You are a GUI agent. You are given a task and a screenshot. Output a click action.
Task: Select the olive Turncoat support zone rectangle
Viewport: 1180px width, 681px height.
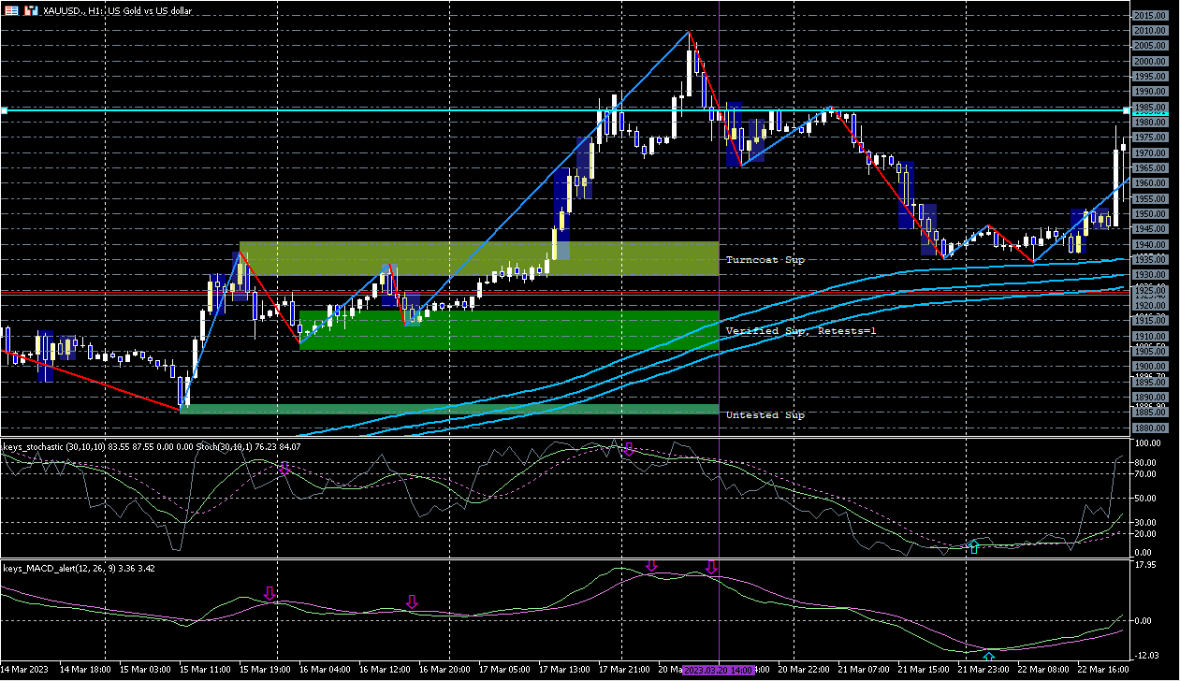[x=479, y=259]
